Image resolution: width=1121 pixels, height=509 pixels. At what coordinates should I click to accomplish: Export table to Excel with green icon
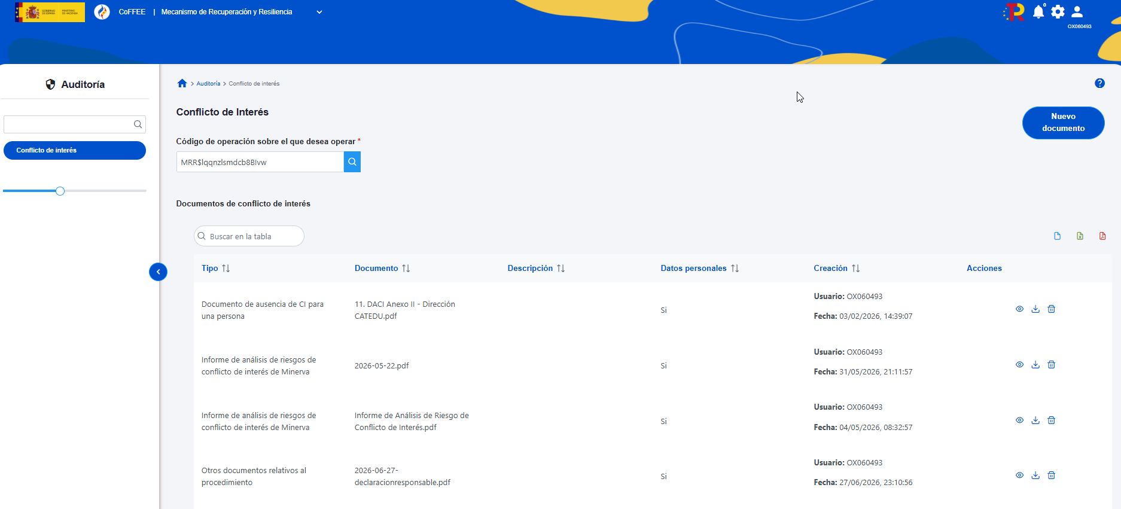(1080, 236)
